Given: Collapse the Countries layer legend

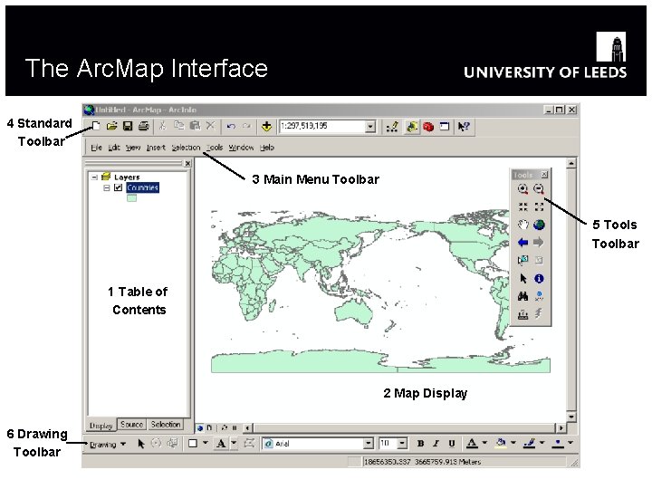Looking at the screenshot, I should click(107, 188).
